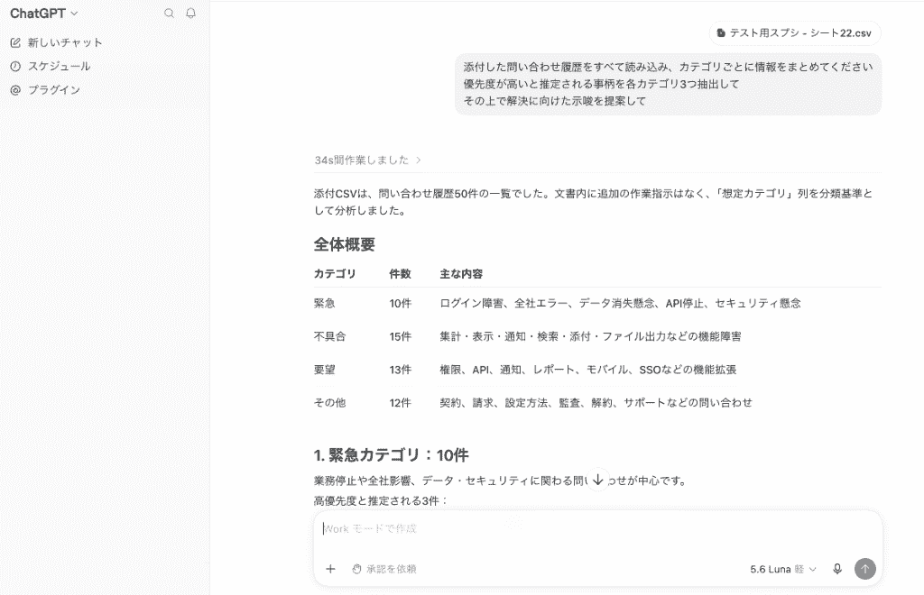Image resolution: width=924 pixels, height=595 pixels.
Task: Click the ログイン障害 content cell
Action: (x=620, y=303)
